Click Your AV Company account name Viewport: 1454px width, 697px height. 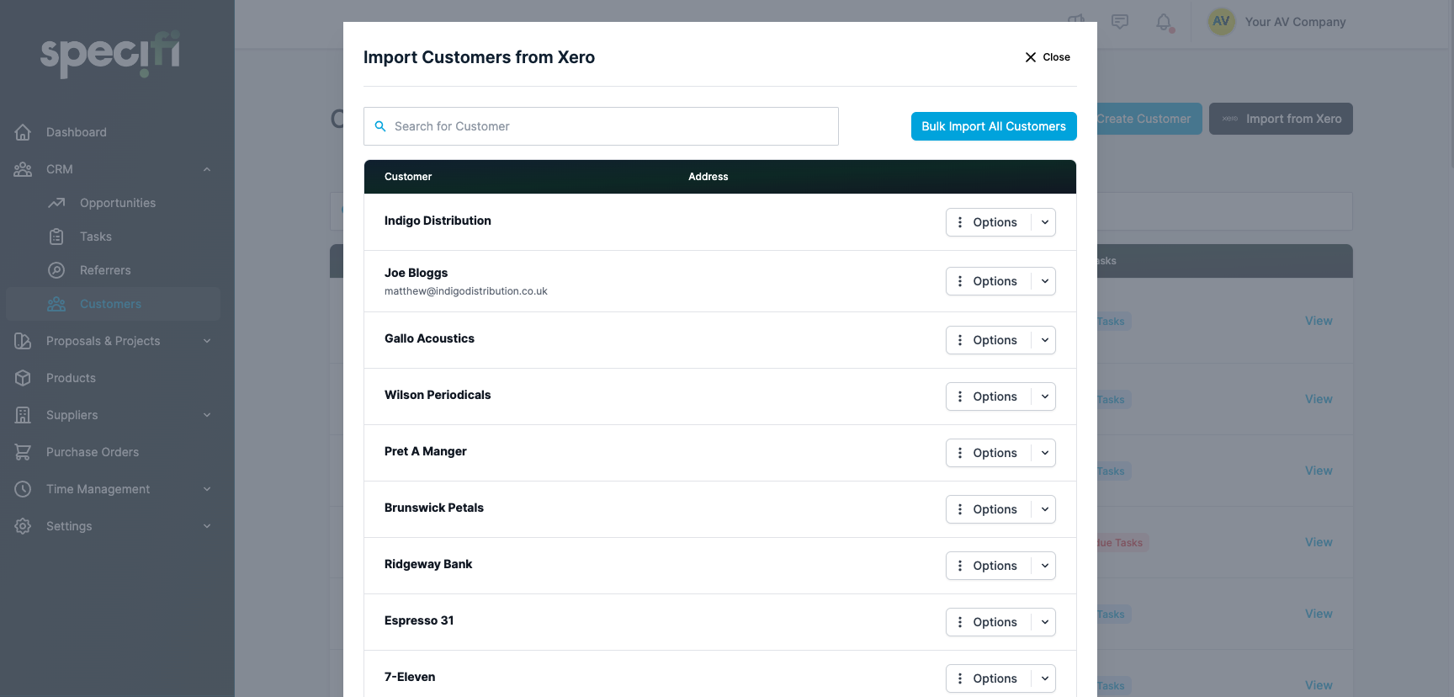(1296, 22)
